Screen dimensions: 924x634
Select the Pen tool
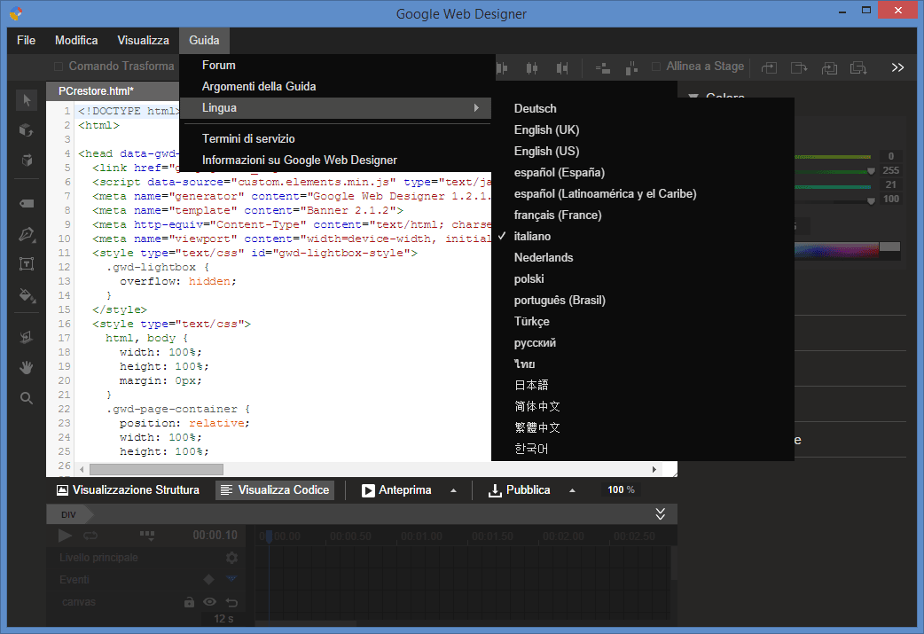(27, 234)
